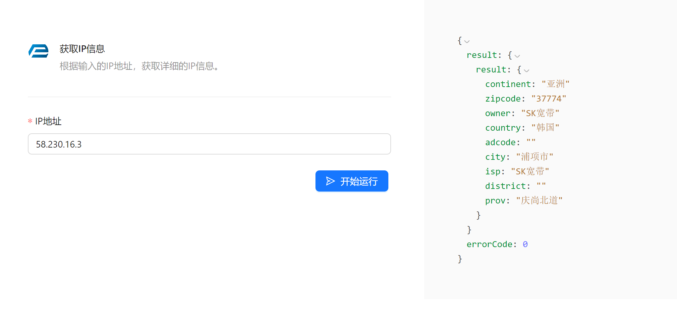Click the 获取IP信息 title text
Viewport: 677px width, 310px height.
[82, 49]
